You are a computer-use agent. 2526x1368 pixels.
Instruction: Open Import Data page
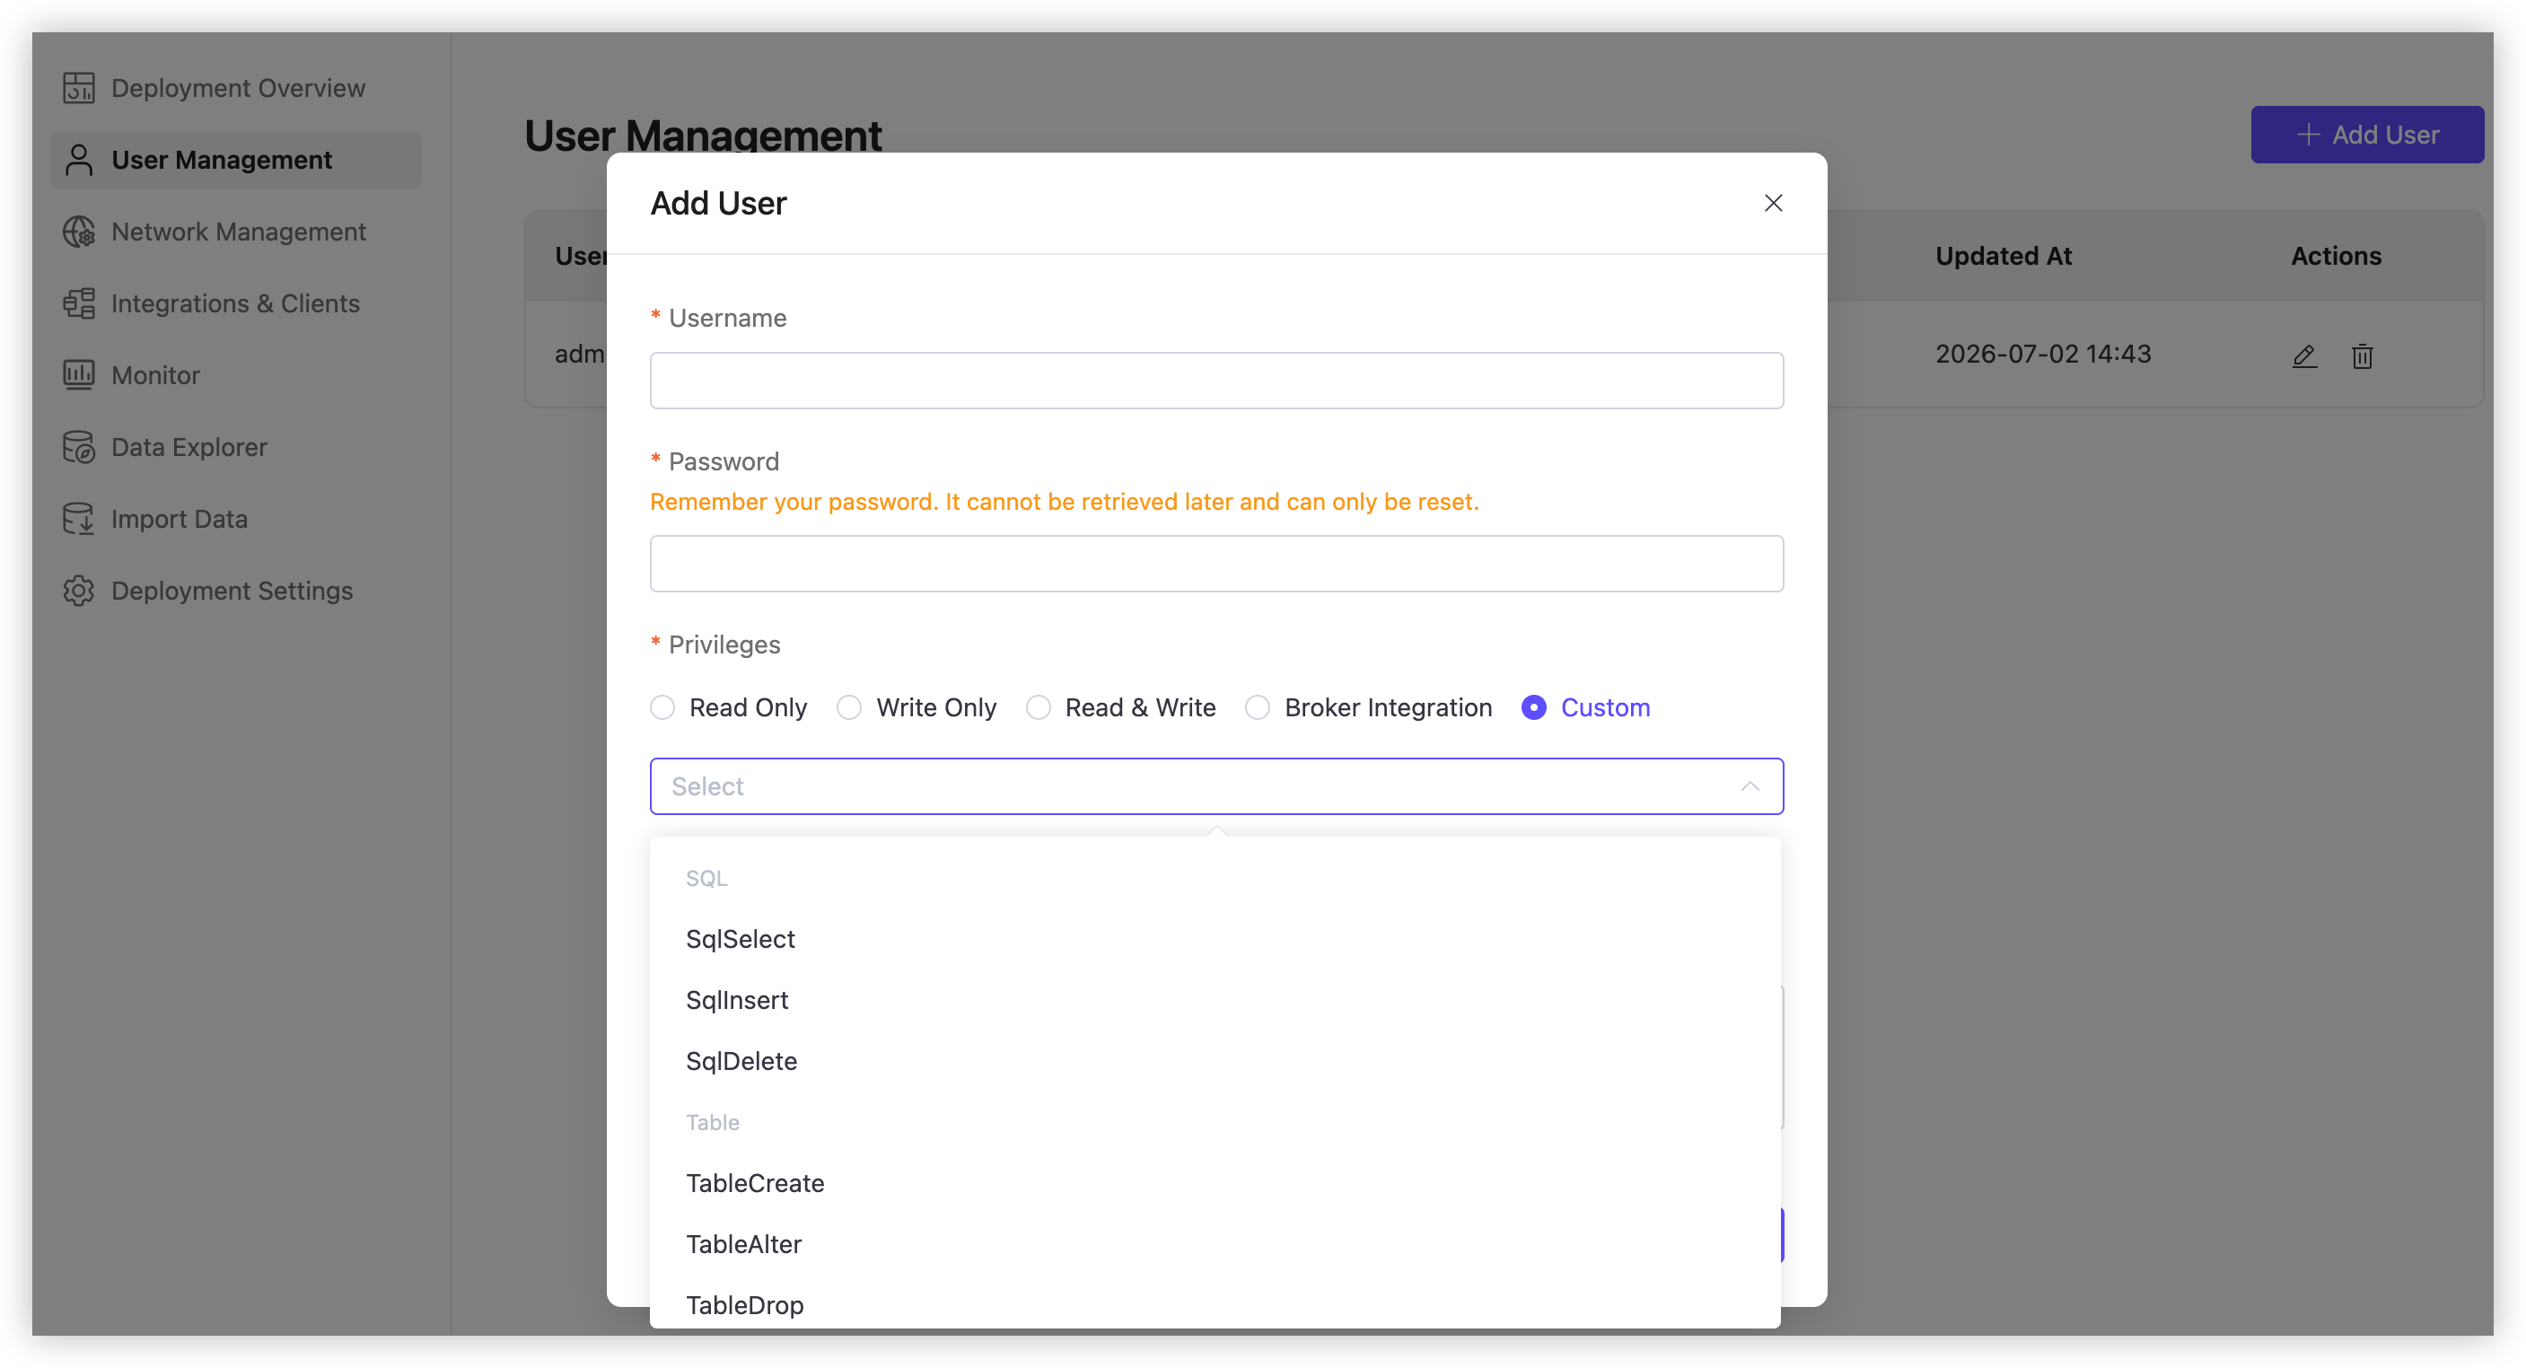237,519
